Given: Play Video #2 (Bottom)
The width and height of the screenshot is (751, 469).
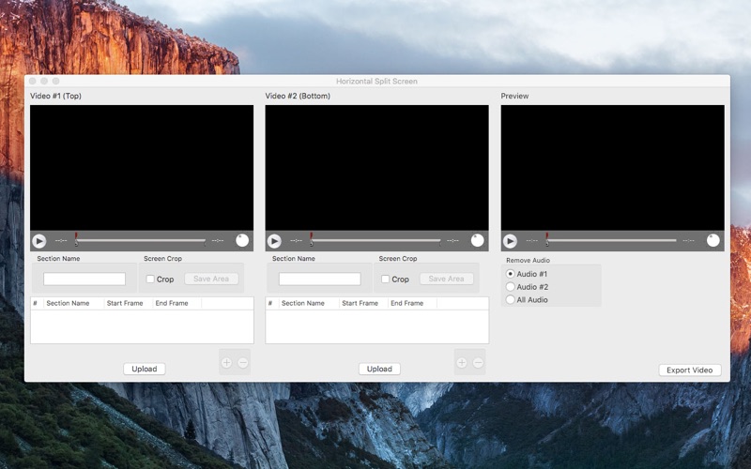Looking at the screenshot, I should click(x=274, y=241).
